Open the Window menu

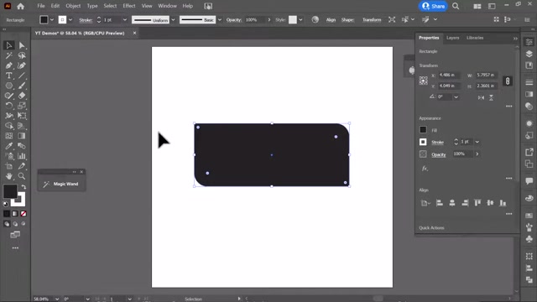tap(167, 6)
